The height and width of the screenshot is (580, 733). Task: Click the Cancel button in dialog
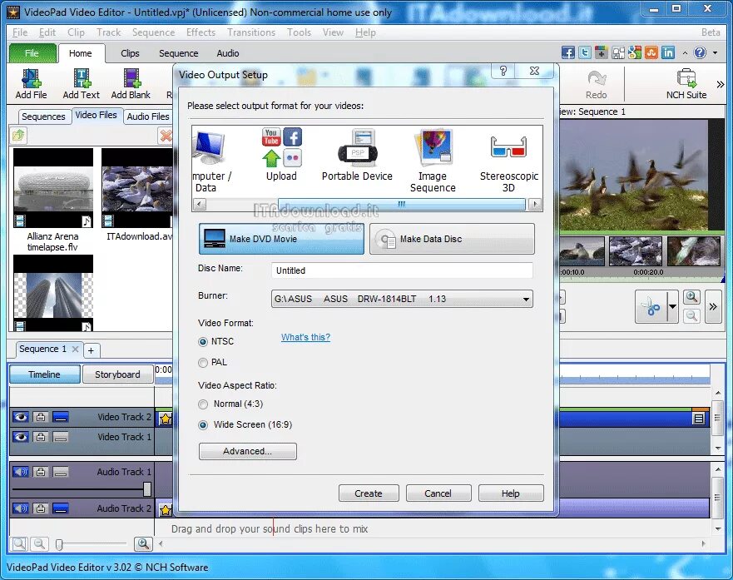438,493
